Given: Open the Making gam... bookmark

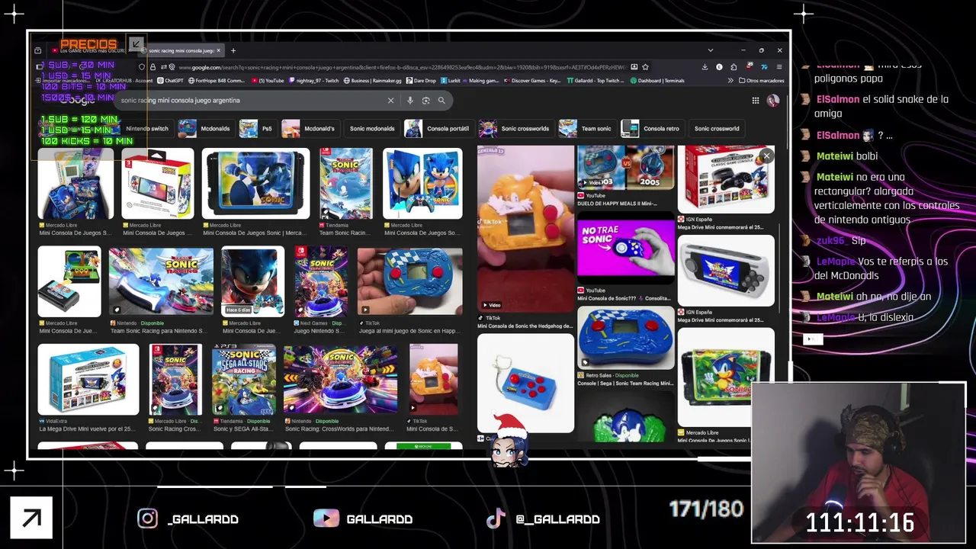Looking at the screenshot, I should (x=480, y=80).
